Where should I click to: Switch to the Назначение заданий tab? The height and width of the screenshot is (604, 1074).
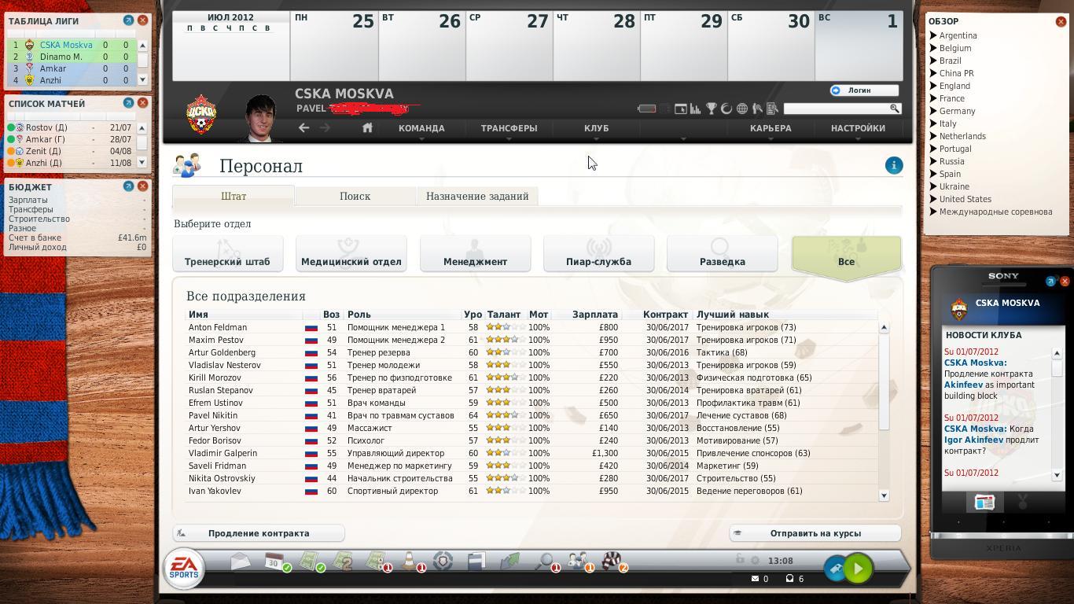pos(477,196)
